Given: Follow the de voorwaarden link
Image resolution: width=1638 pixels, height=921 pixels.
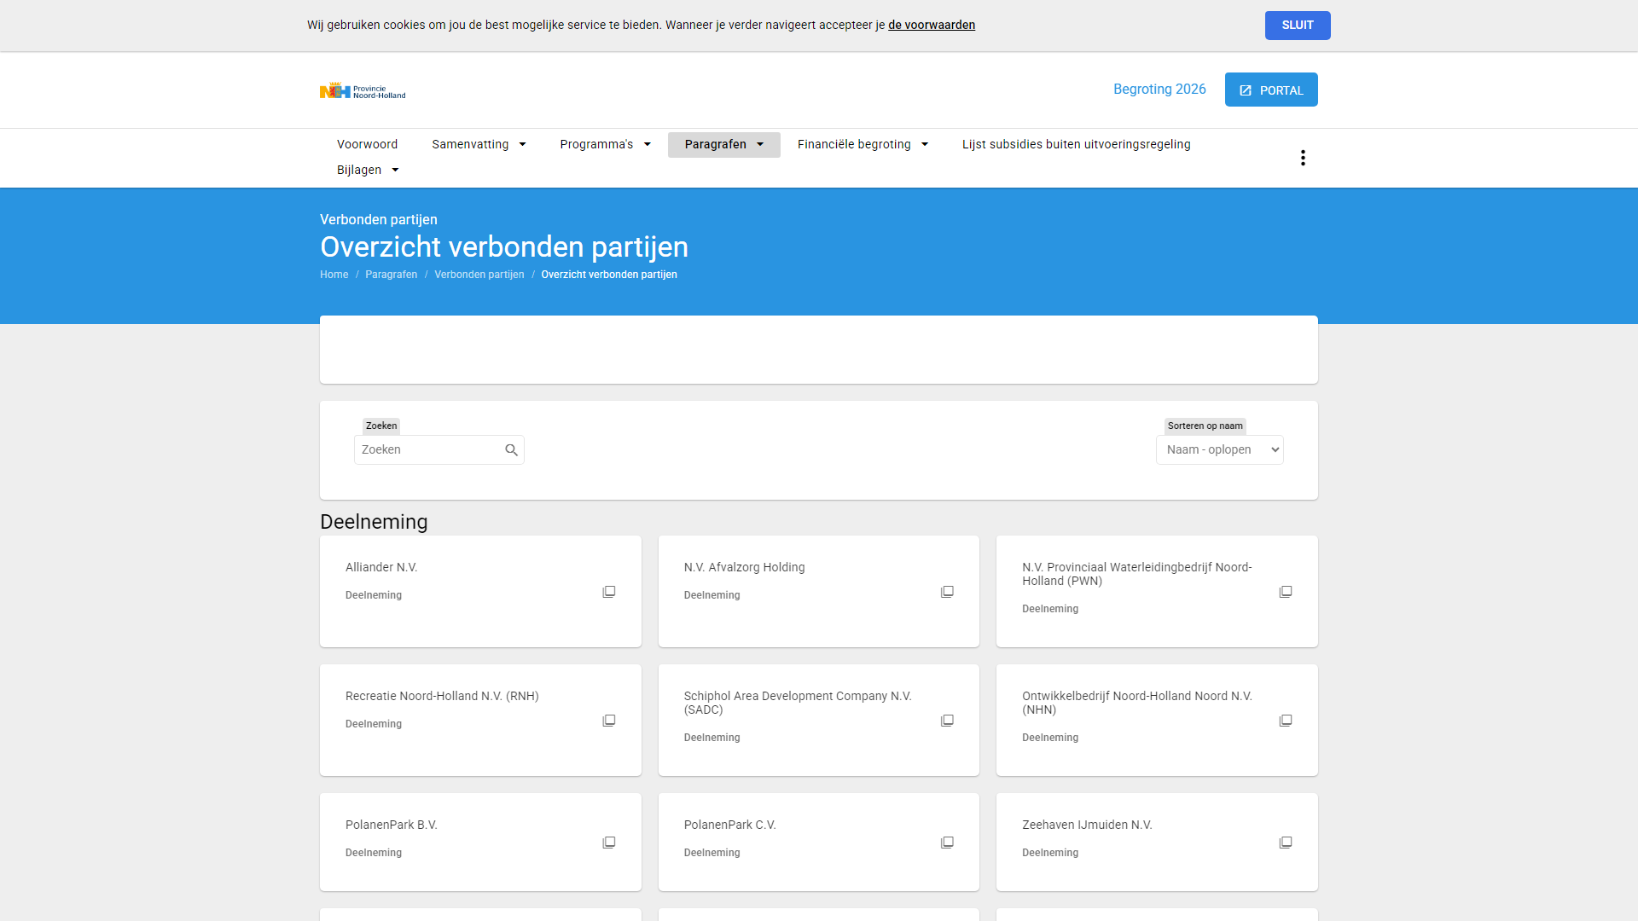Looking at the screenshot, I should coord(931,26).
